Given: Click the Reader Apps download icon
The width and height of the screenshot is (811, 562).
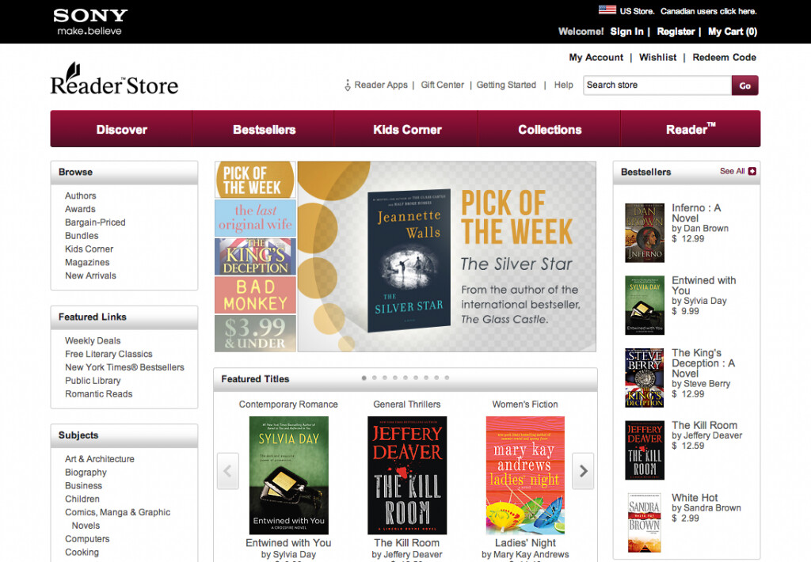Looking at the screenshot, I should click(x=348, y=85).
